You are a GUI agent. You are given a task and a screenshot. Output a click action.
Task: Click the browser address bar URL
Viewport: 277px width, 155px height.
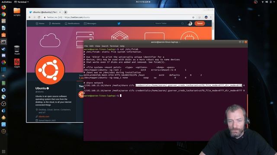click(x=77, y=17)
